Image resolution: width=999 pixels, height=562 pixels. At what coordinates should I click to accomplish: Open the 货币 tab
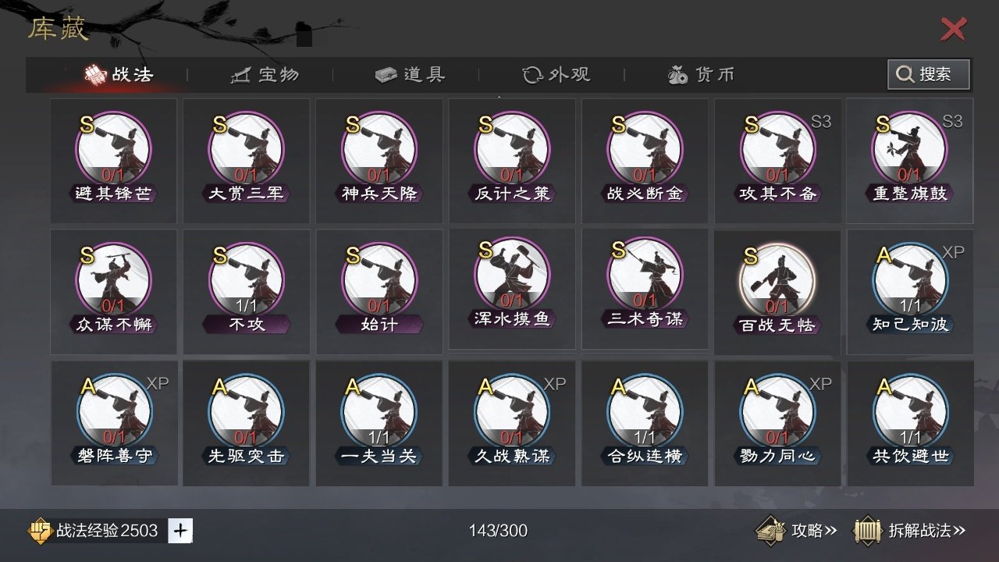[x=701, y=75]
